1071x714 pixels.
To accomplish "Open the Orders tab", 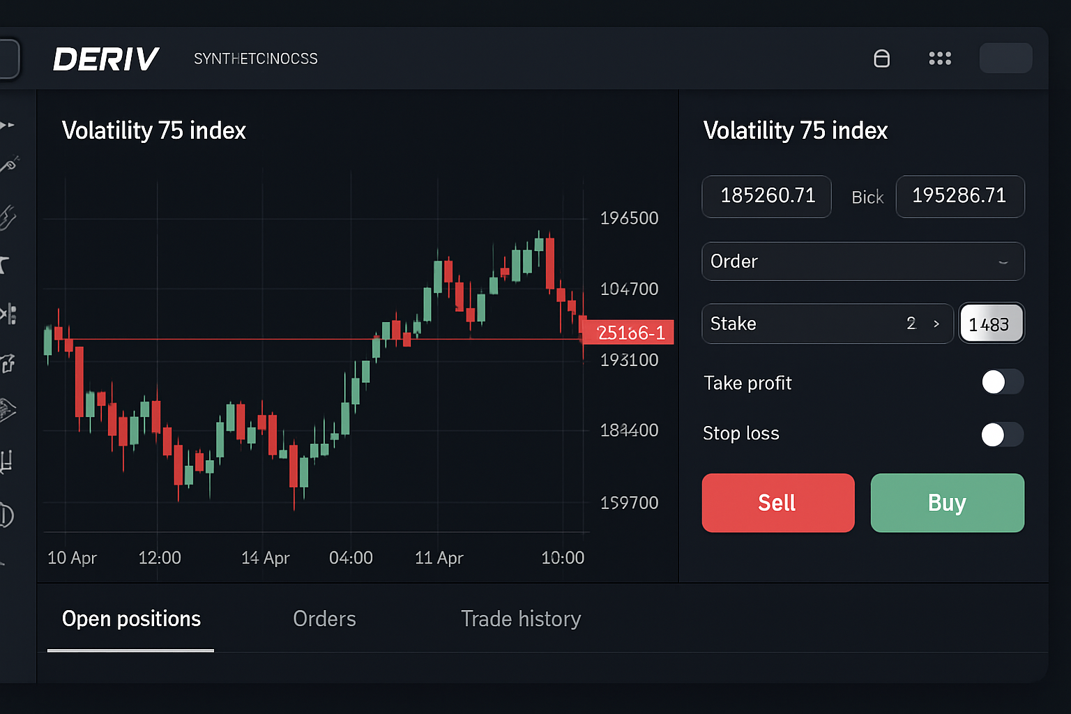I will (324, 618).
